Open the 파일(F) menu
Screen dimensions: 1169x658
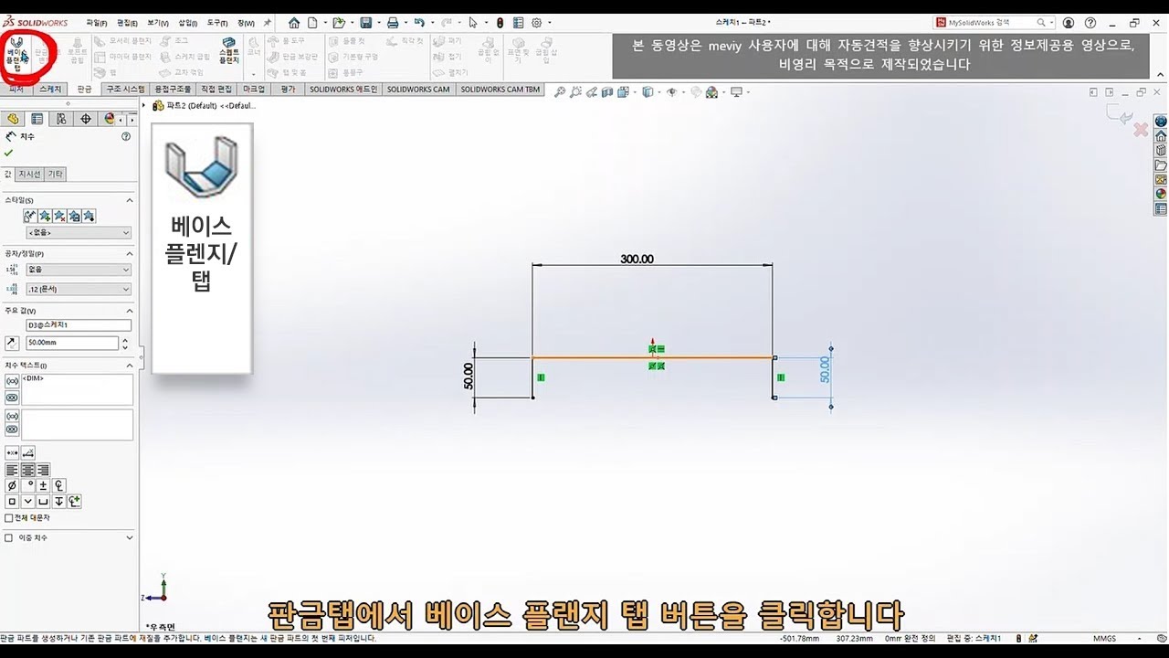[97, 23]
